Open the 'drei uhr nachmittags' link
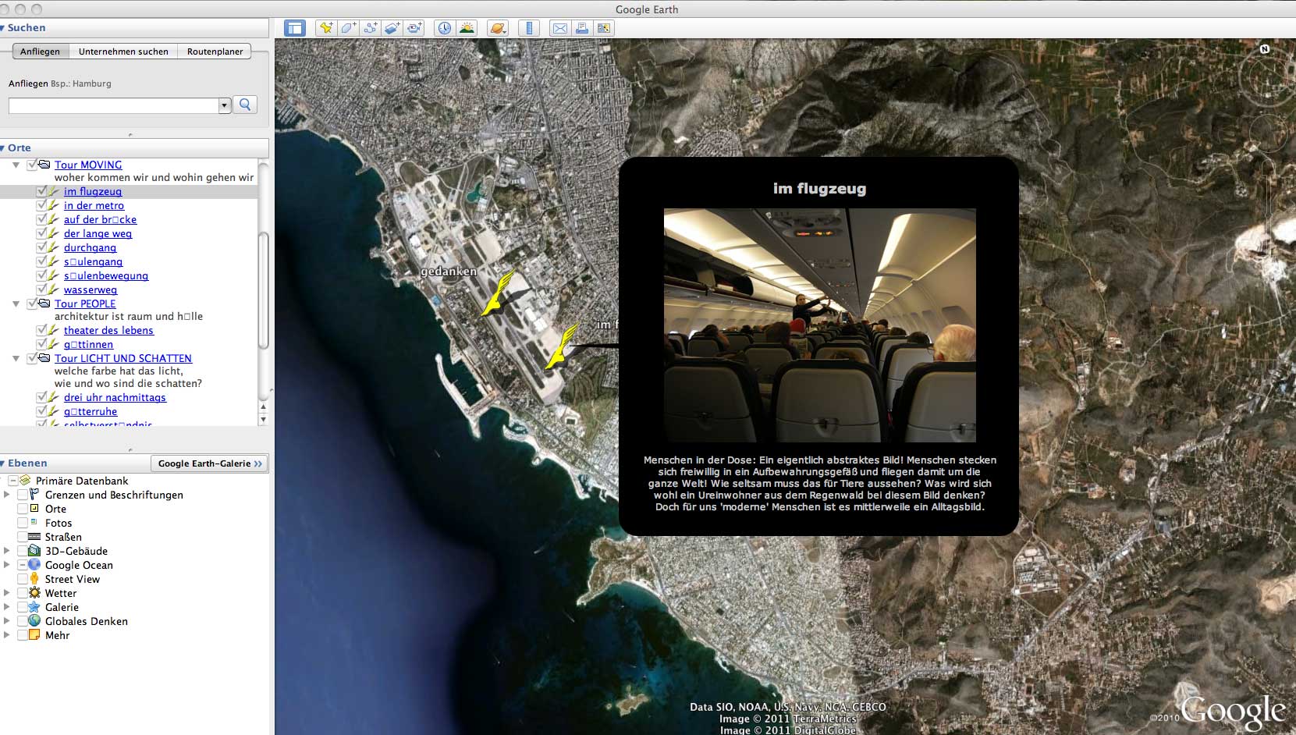Viewport: 1296px width, 735px height. 115,397
